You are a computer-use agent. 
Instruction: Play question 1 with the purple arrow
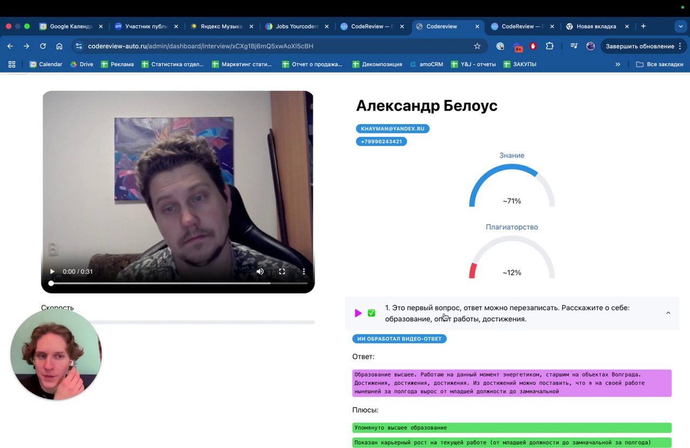pos(358,313)
